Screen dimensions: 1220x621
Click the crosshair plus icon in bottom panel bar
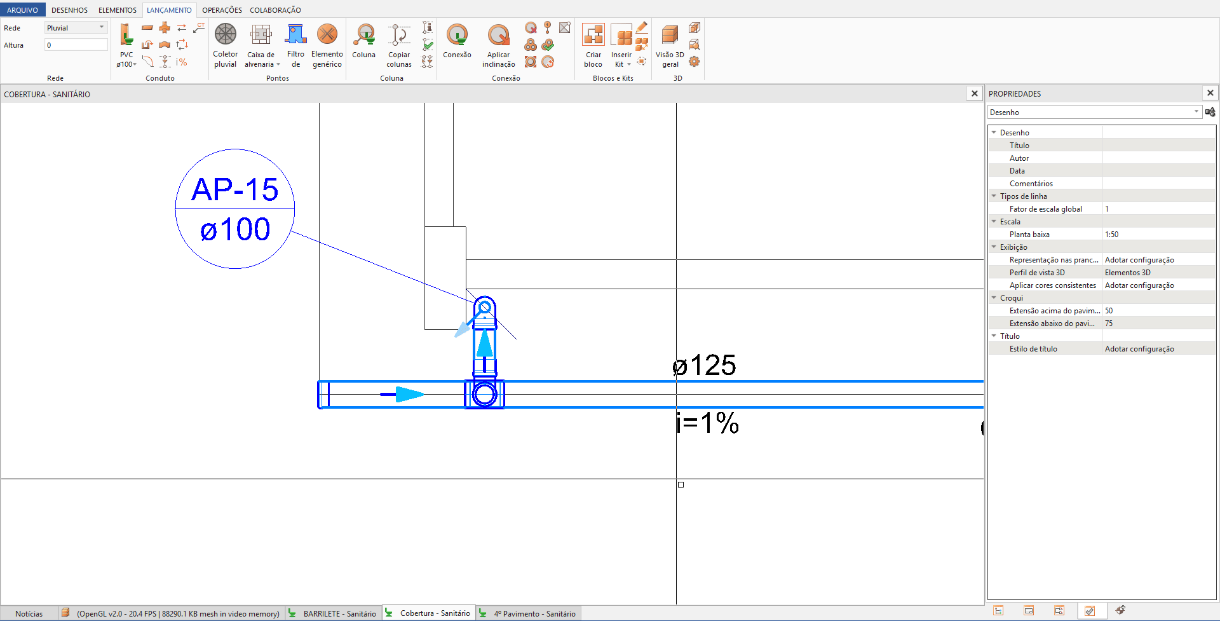1120,610
